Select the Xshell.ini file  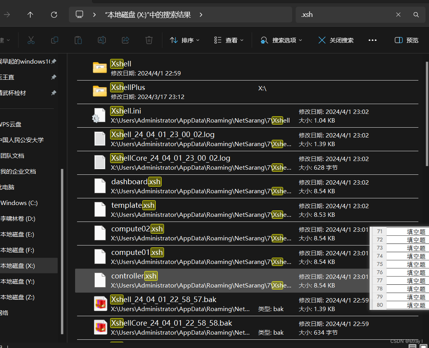[x=248, y=115]
